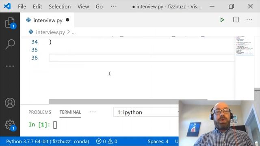Screen dimensions: 260x146
Task: Open the terminal selector '1: ipython' dropdown
Action: 146,112
